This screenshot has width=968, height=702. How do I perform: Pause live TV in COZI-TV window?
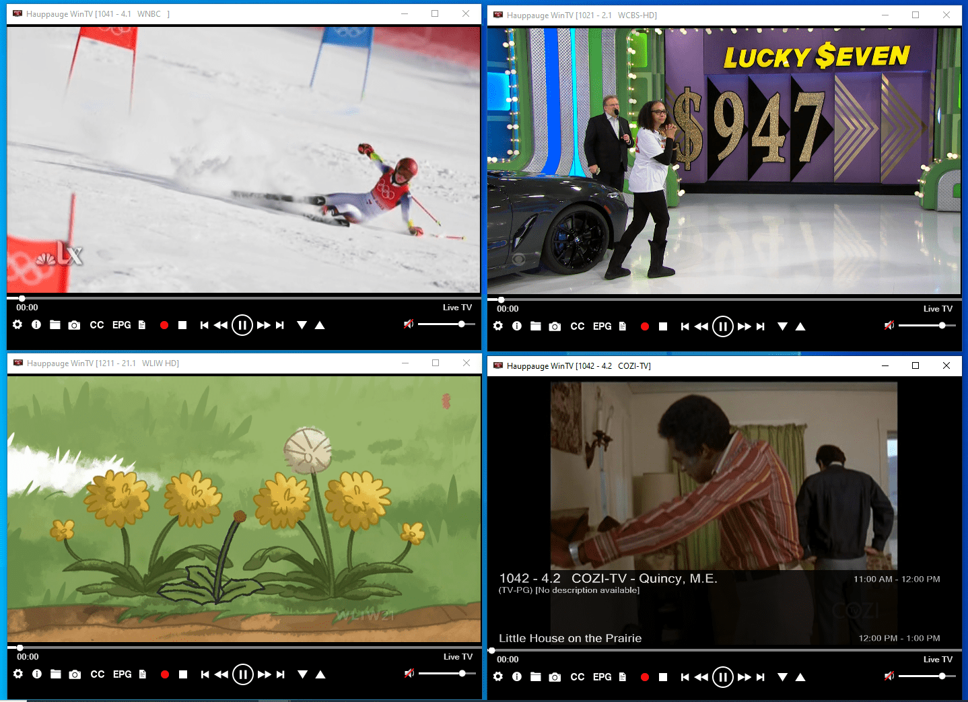click(x=723, y=677)
